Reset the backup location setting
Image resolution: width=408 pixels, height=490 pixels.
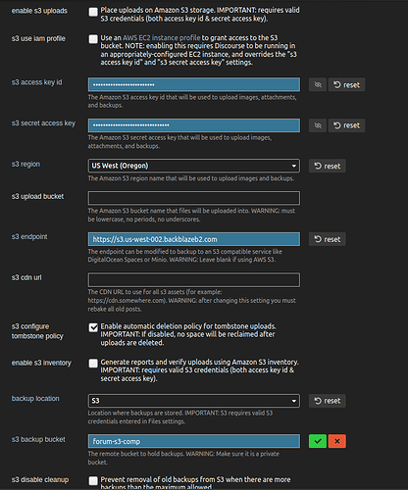(328, 401)
